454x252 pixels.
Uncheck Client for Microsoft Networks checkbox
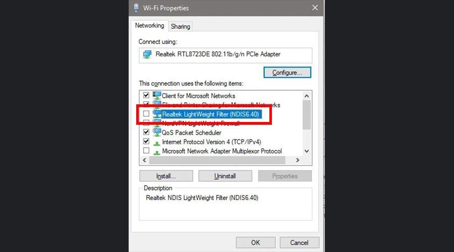point(146,95)
